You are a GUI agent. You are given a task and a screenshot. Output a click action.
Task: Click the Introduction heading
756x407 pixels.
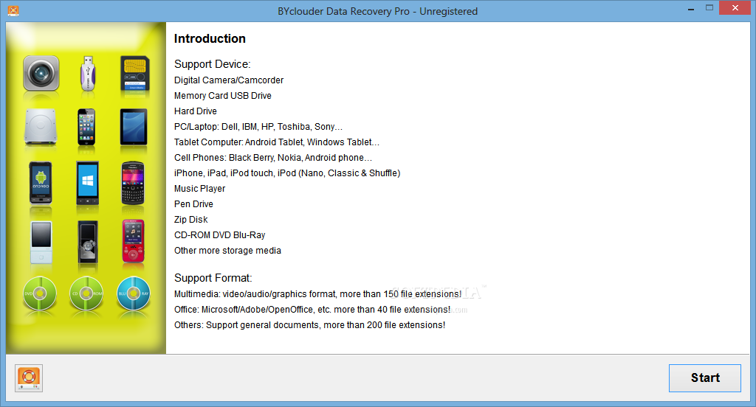210,38
